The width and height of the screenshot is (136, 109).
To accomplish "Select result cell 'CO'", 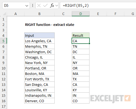I will pyautogui.click(x=81, y=101).
